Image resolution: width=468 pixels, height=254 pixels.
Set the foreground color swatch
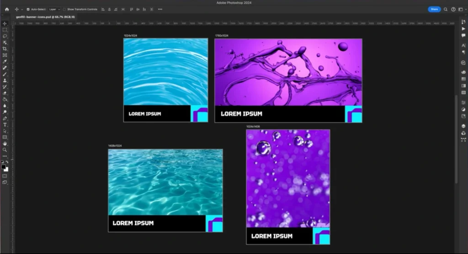(x=3, y=167)
